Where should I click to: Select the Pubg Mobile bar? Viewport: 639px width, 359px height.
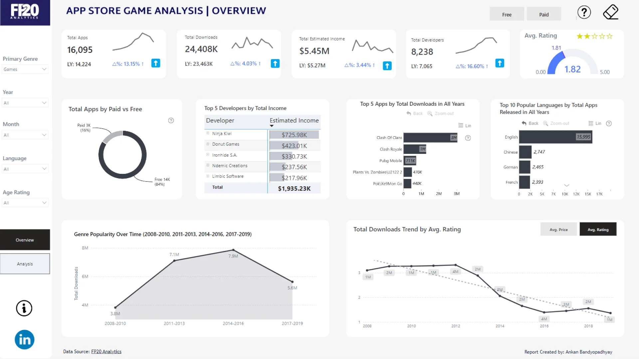[x=410, y=161]
